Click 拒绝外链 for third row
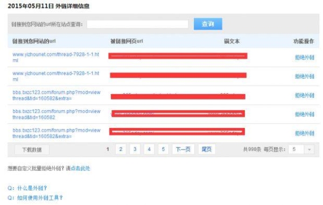Viewport: 323px width, 205px height. point(305,95)
